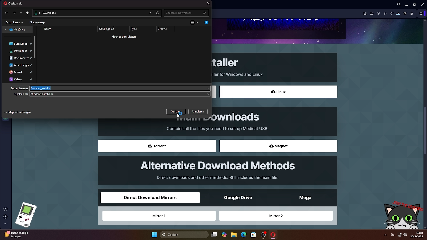
Task: Expand the OneDrive tree node
Action: 5,29
